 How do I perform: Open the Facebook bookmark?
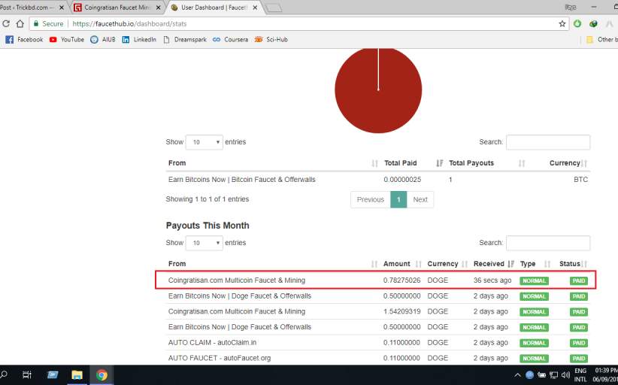25,40
